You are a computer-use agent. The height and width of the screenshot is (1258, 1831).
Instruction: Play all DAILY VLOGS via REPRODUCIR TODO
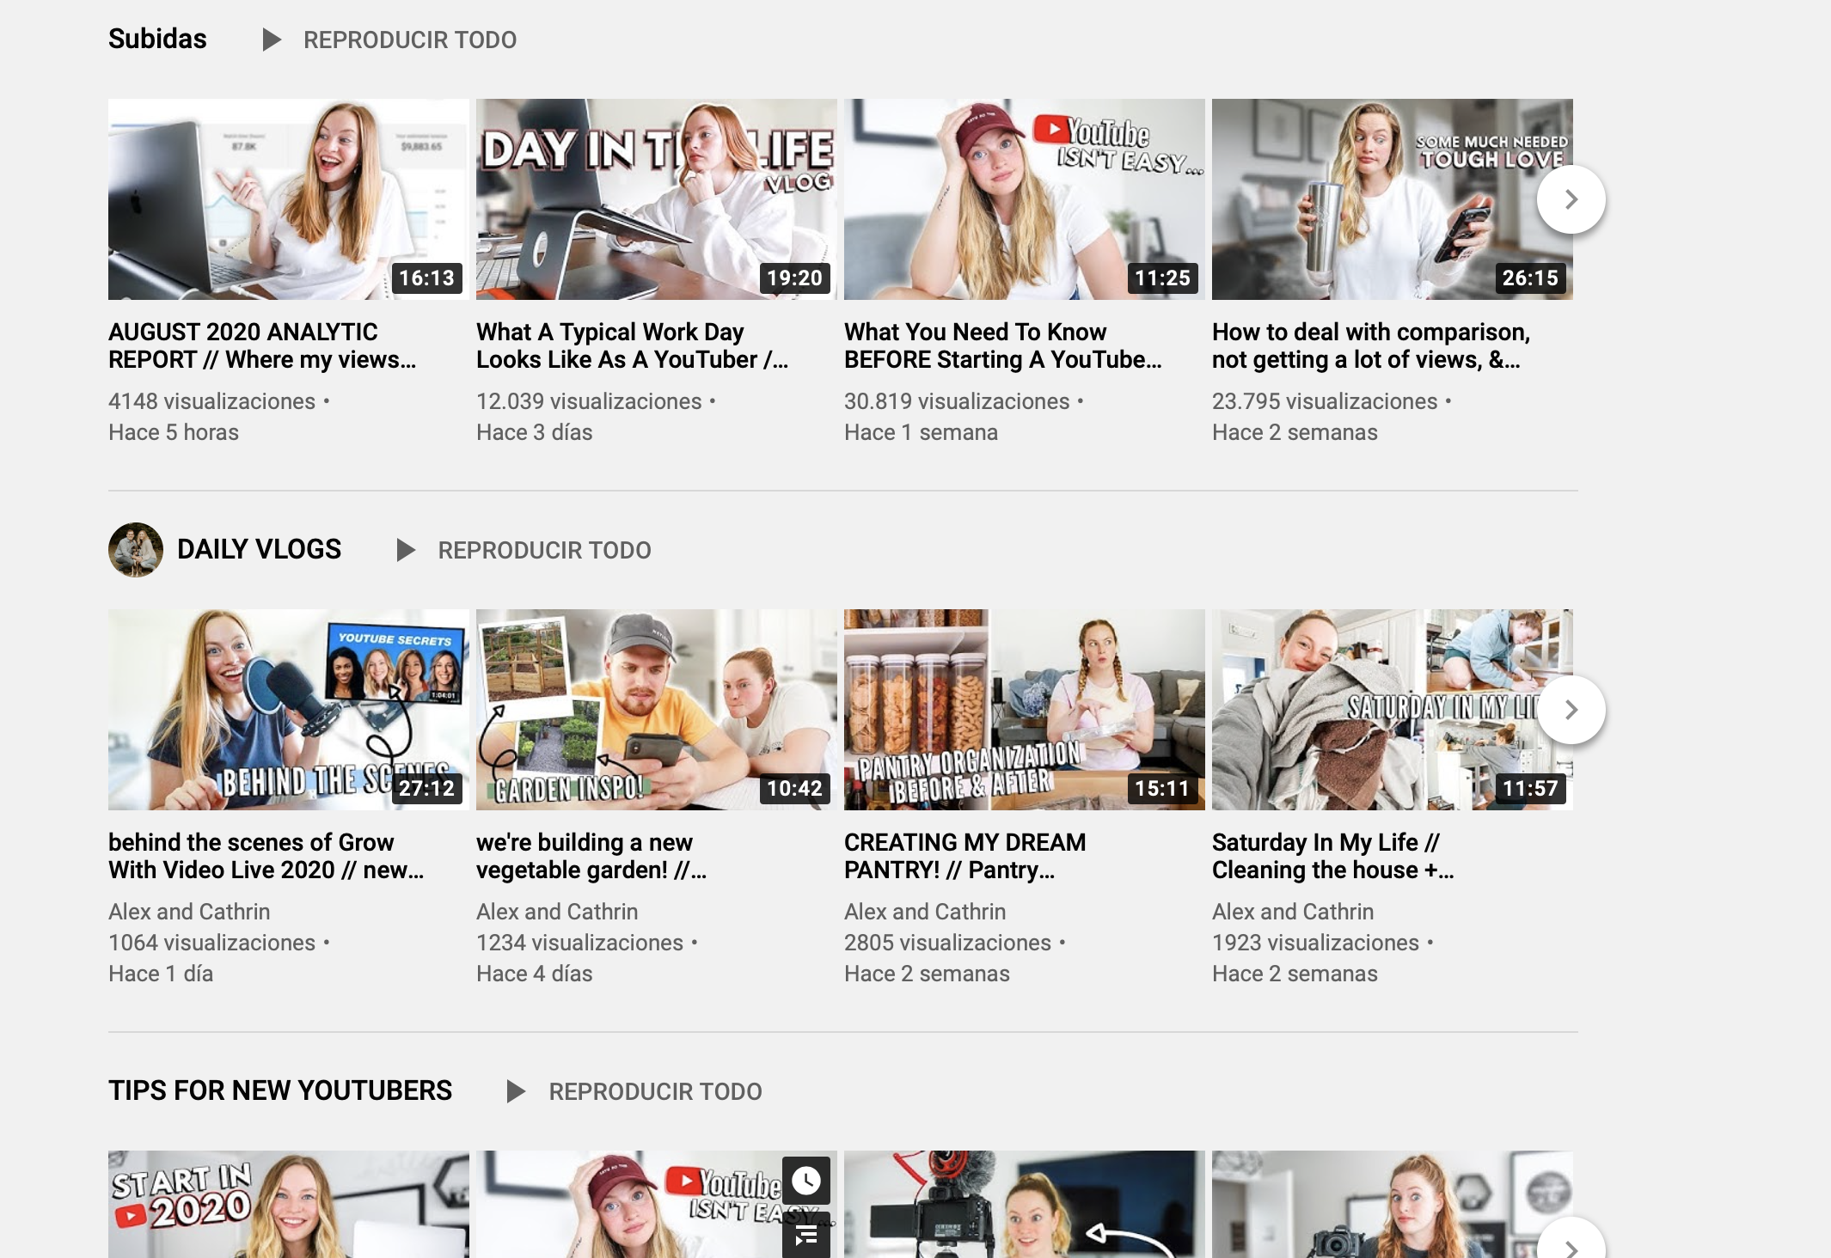(545, 550)
